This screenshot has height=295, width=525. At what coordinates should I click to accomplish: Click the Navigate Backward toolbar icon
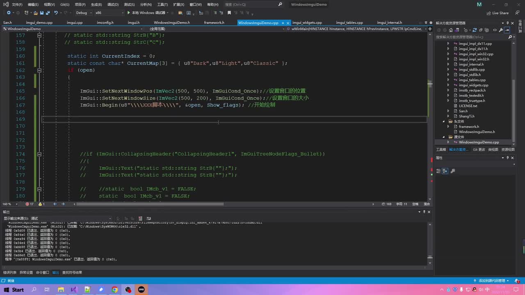pos(9,13)
